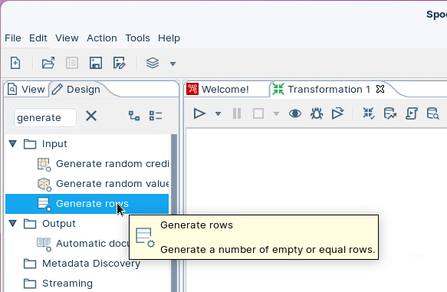This screenshot has height=292, width=447.
Task: Clear the generate search with X button
Action: coord(91,116)
